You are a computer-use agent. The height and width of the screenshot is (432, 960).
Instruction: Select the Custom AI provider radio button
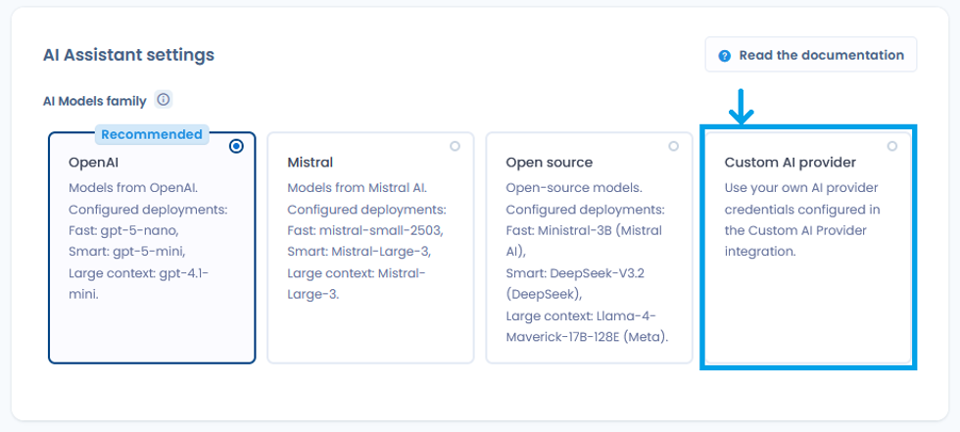pos(892,146)
